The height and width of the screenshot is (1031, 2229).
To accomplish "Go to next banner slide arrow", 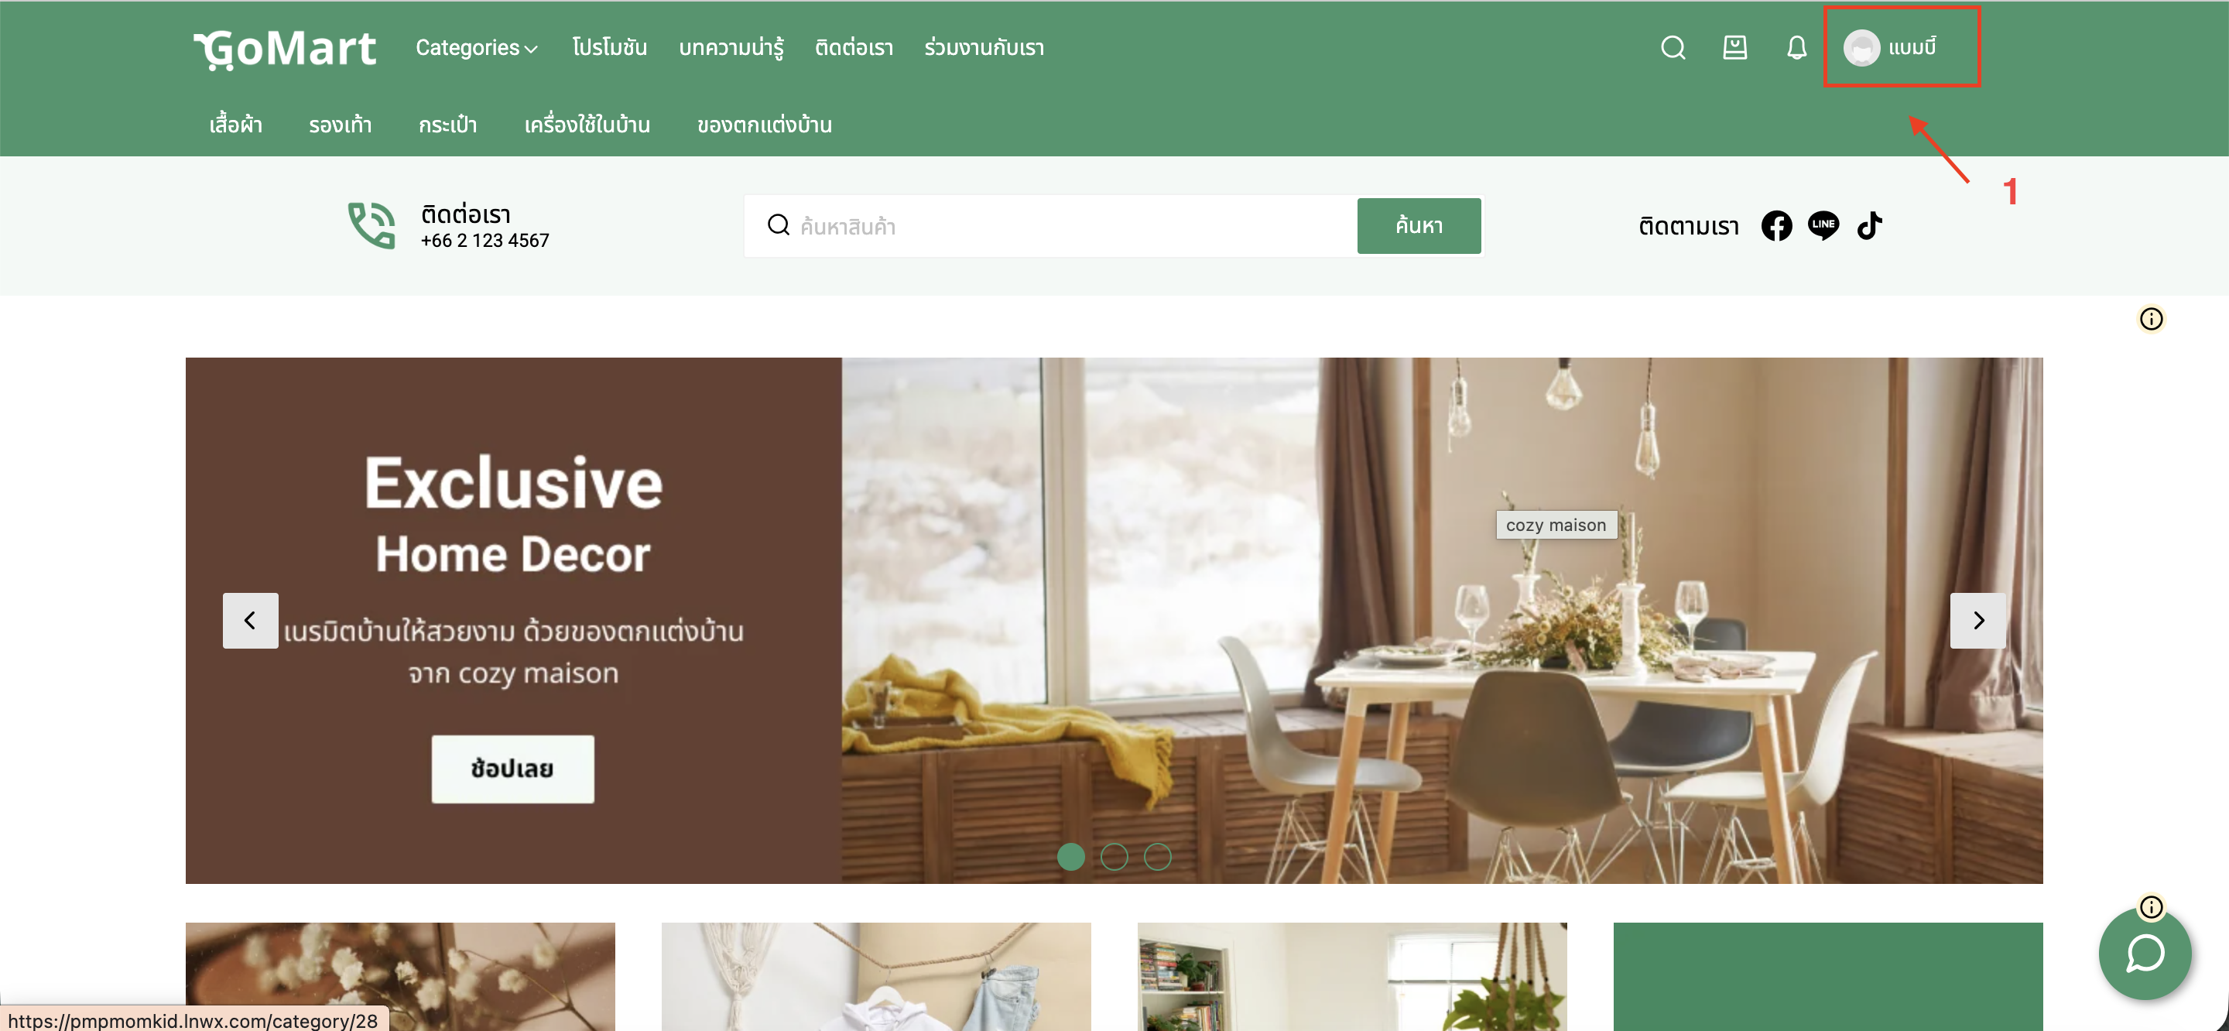I will (1978, 620).
